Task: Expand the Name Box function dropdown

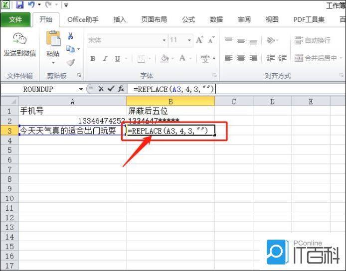Action: pos(81,89)
